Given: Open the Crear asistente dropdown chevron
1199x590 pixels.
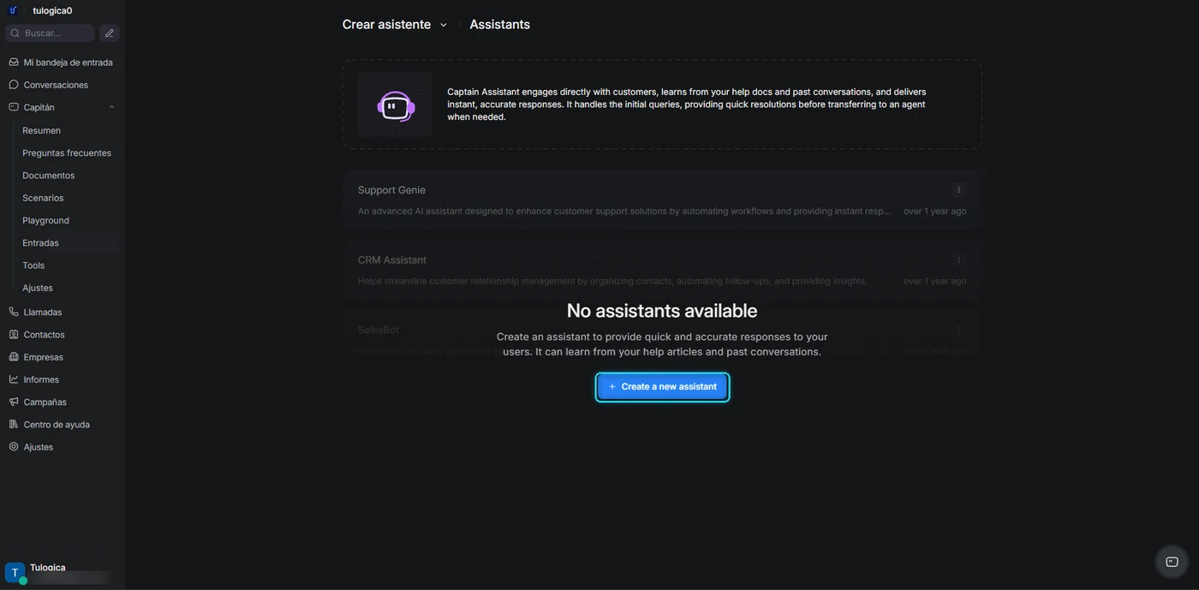Looking at the screenshot, I should 444,25.
